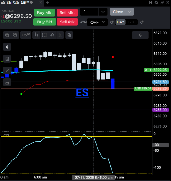Click Sell Mkt button

pos(67,12)
